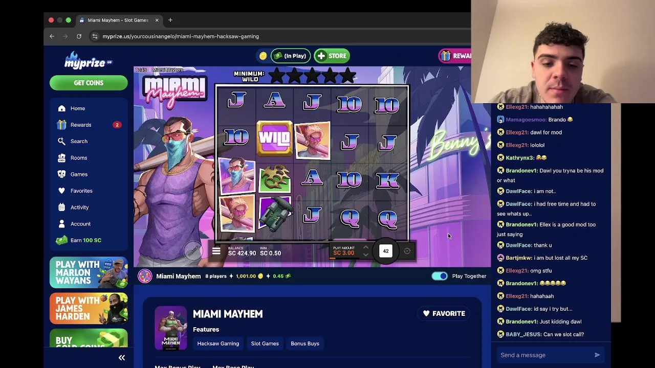655x368 pixels.
Task: Open a new browser tab
Action: coord(170,20)
